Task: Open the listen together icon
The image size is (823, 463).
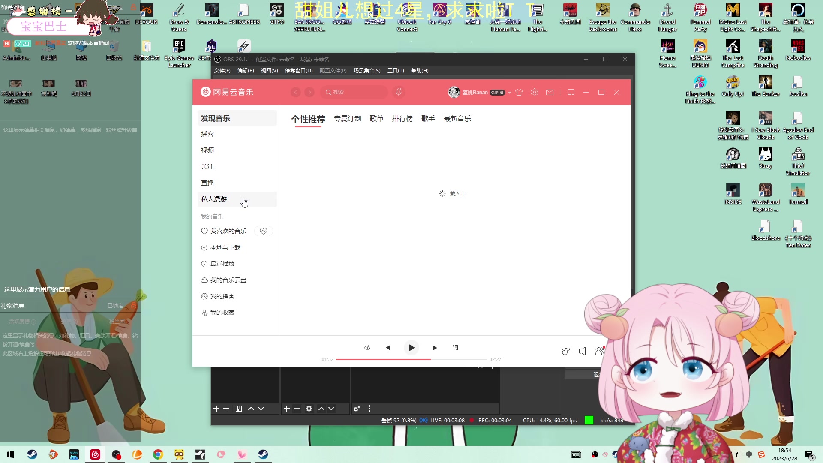Action: pos(600,351)
